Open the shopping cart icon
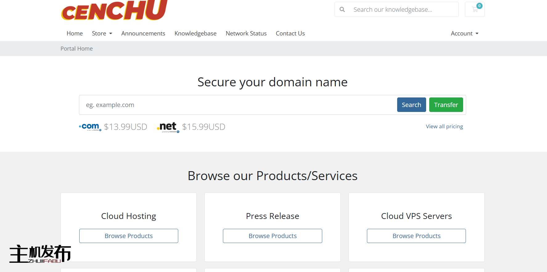The height and width of the screenshot is (272, 547). (x=475, y=10)
